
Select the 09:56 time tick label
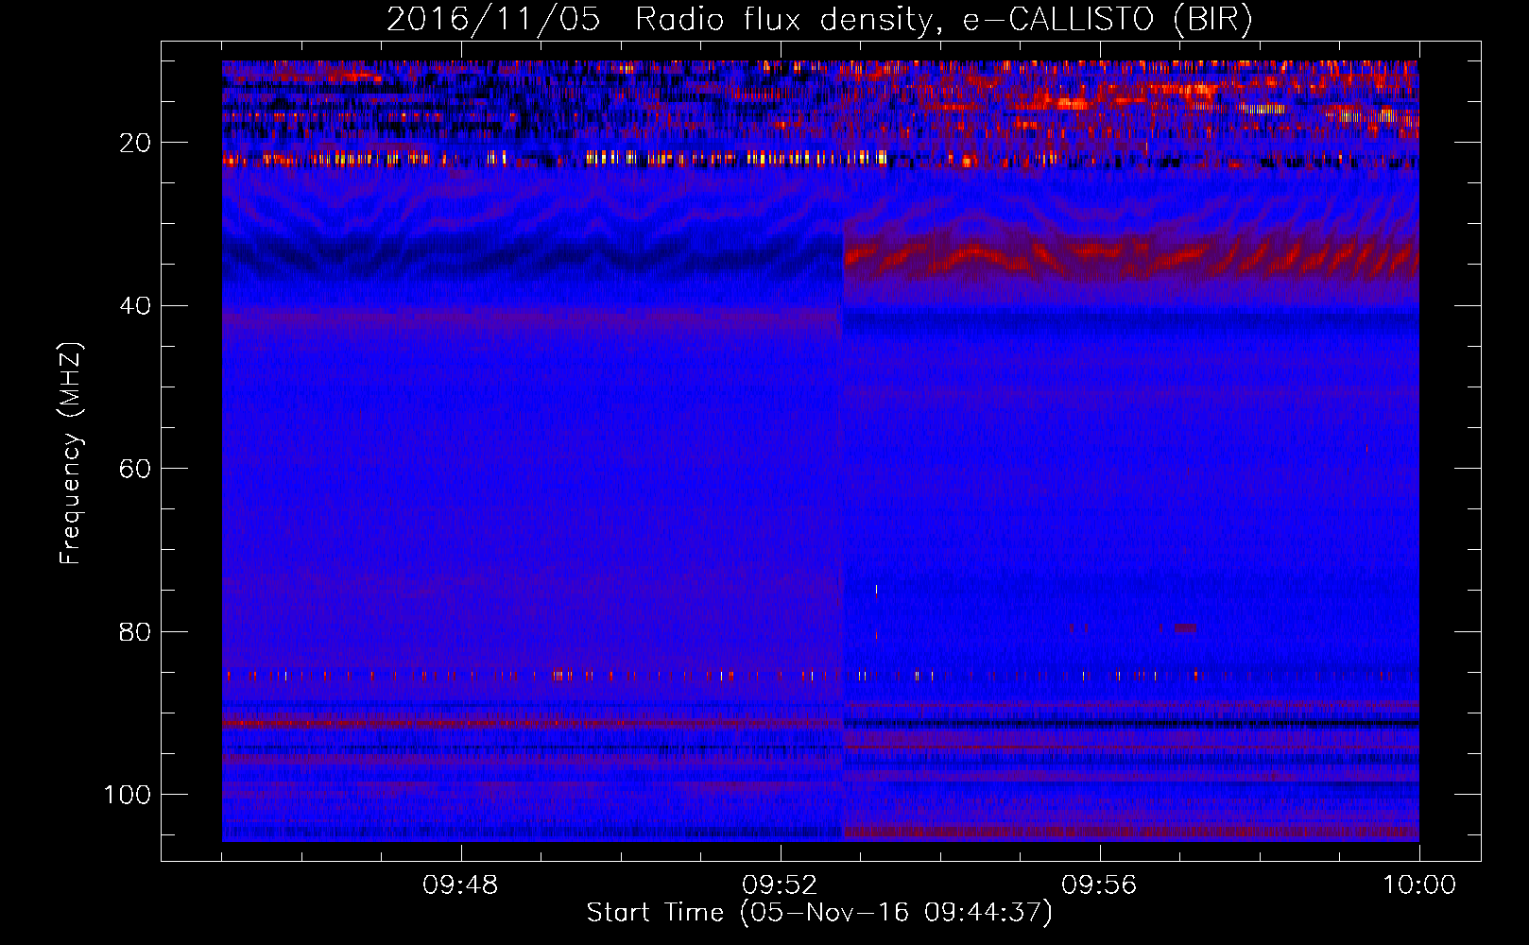click(1099, 885)
